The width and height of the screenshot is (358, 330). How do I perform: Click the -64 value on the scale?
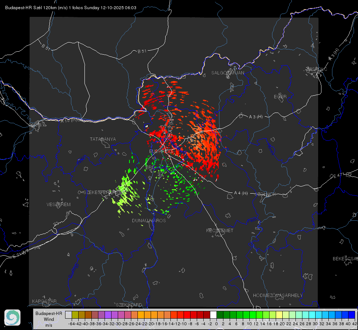pyautogui.click(x=72, y=324)
